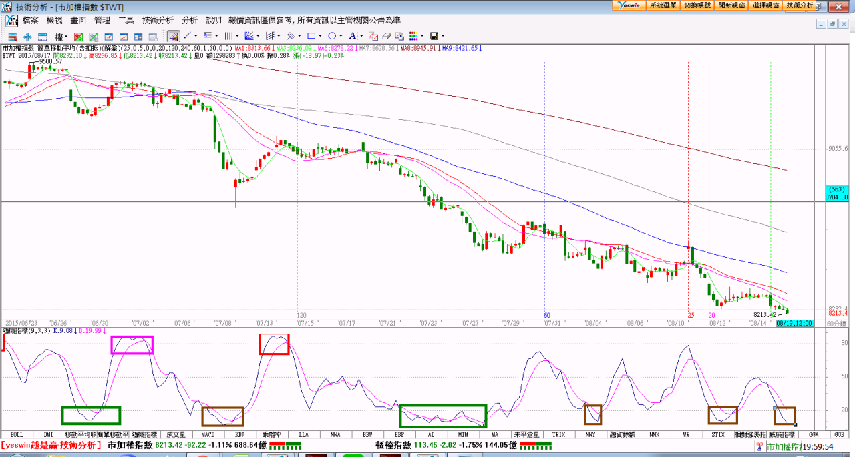
Task: Click the blue crosshair cursor icon
Action: pos(27,36)
